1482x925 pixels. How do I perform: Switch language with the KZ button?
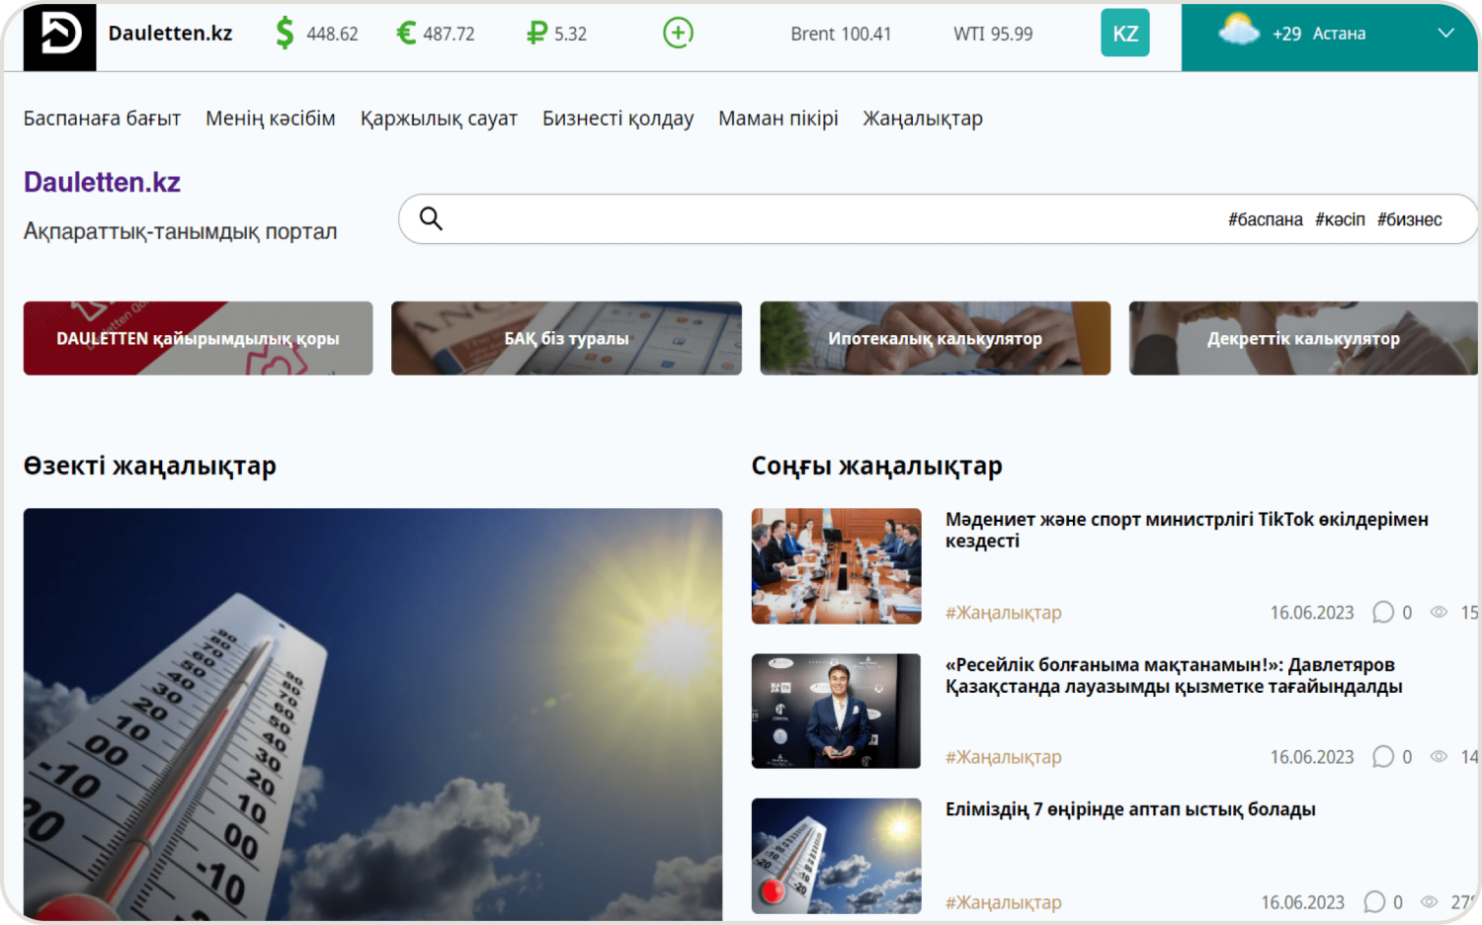1125,33
